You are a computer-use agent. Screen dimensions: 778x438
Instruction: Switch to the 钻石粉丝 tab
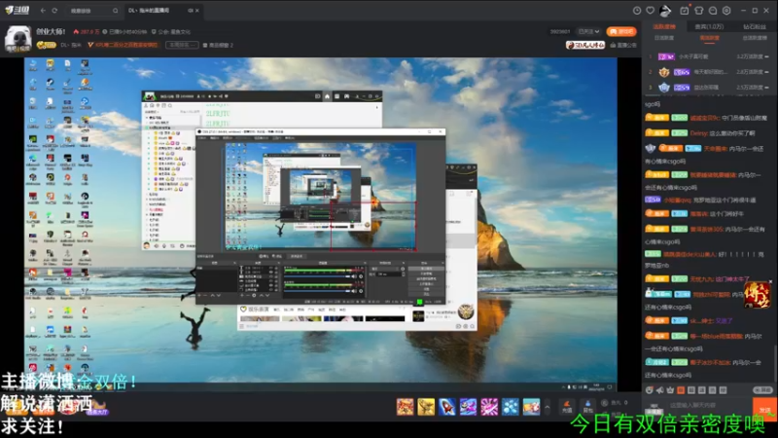[755, 26]
